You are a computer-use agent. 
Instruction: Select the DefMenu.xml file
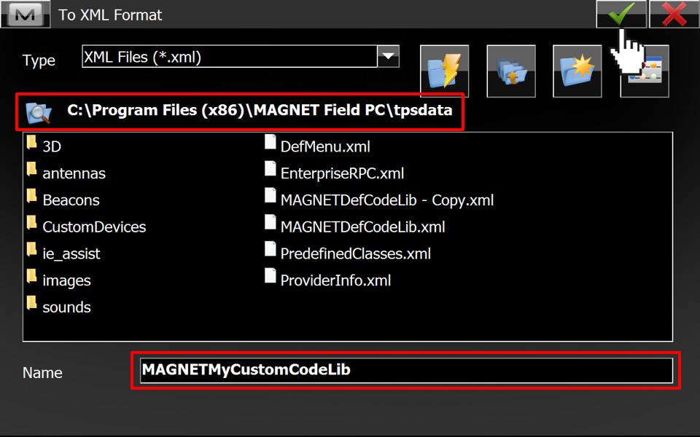click(325, 146)
